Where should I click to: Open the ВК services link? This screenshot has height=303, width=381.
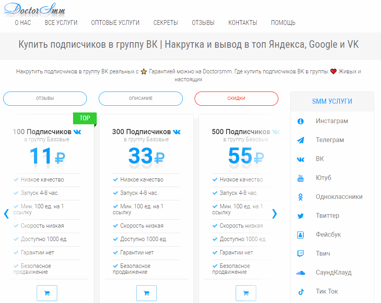click(320, 159)
